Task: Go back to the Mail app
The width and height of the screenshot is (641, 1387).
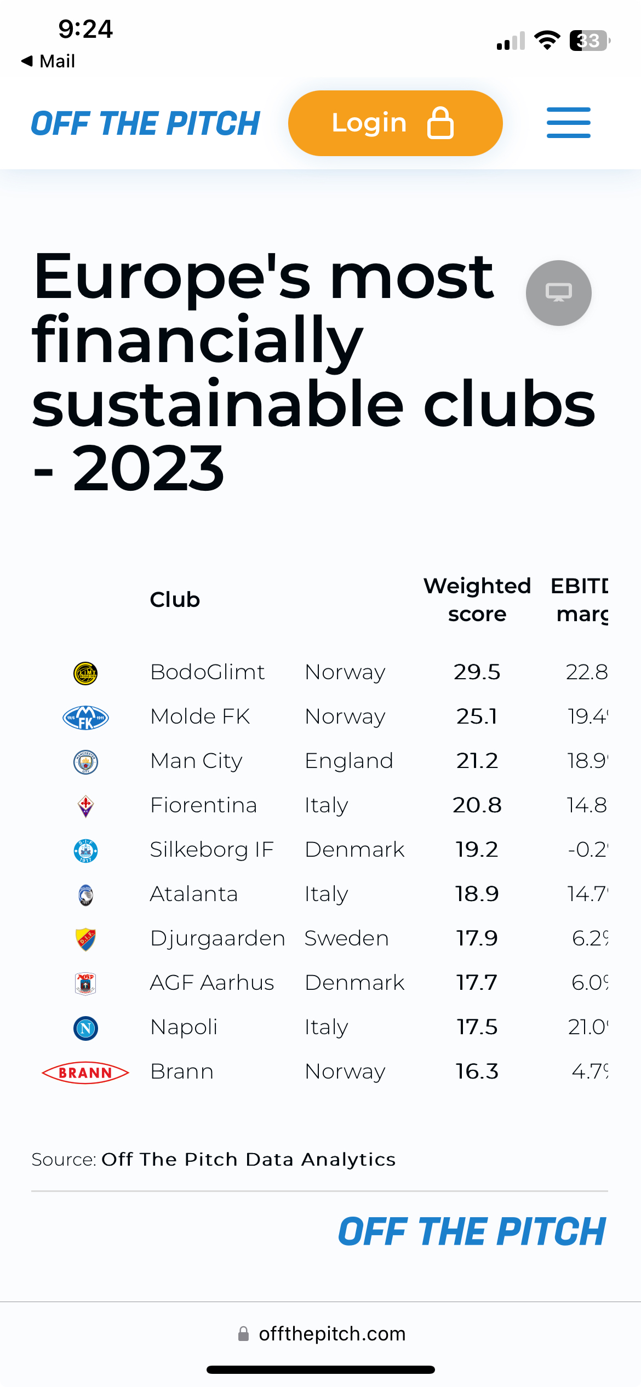Action: tap(48, 61)
